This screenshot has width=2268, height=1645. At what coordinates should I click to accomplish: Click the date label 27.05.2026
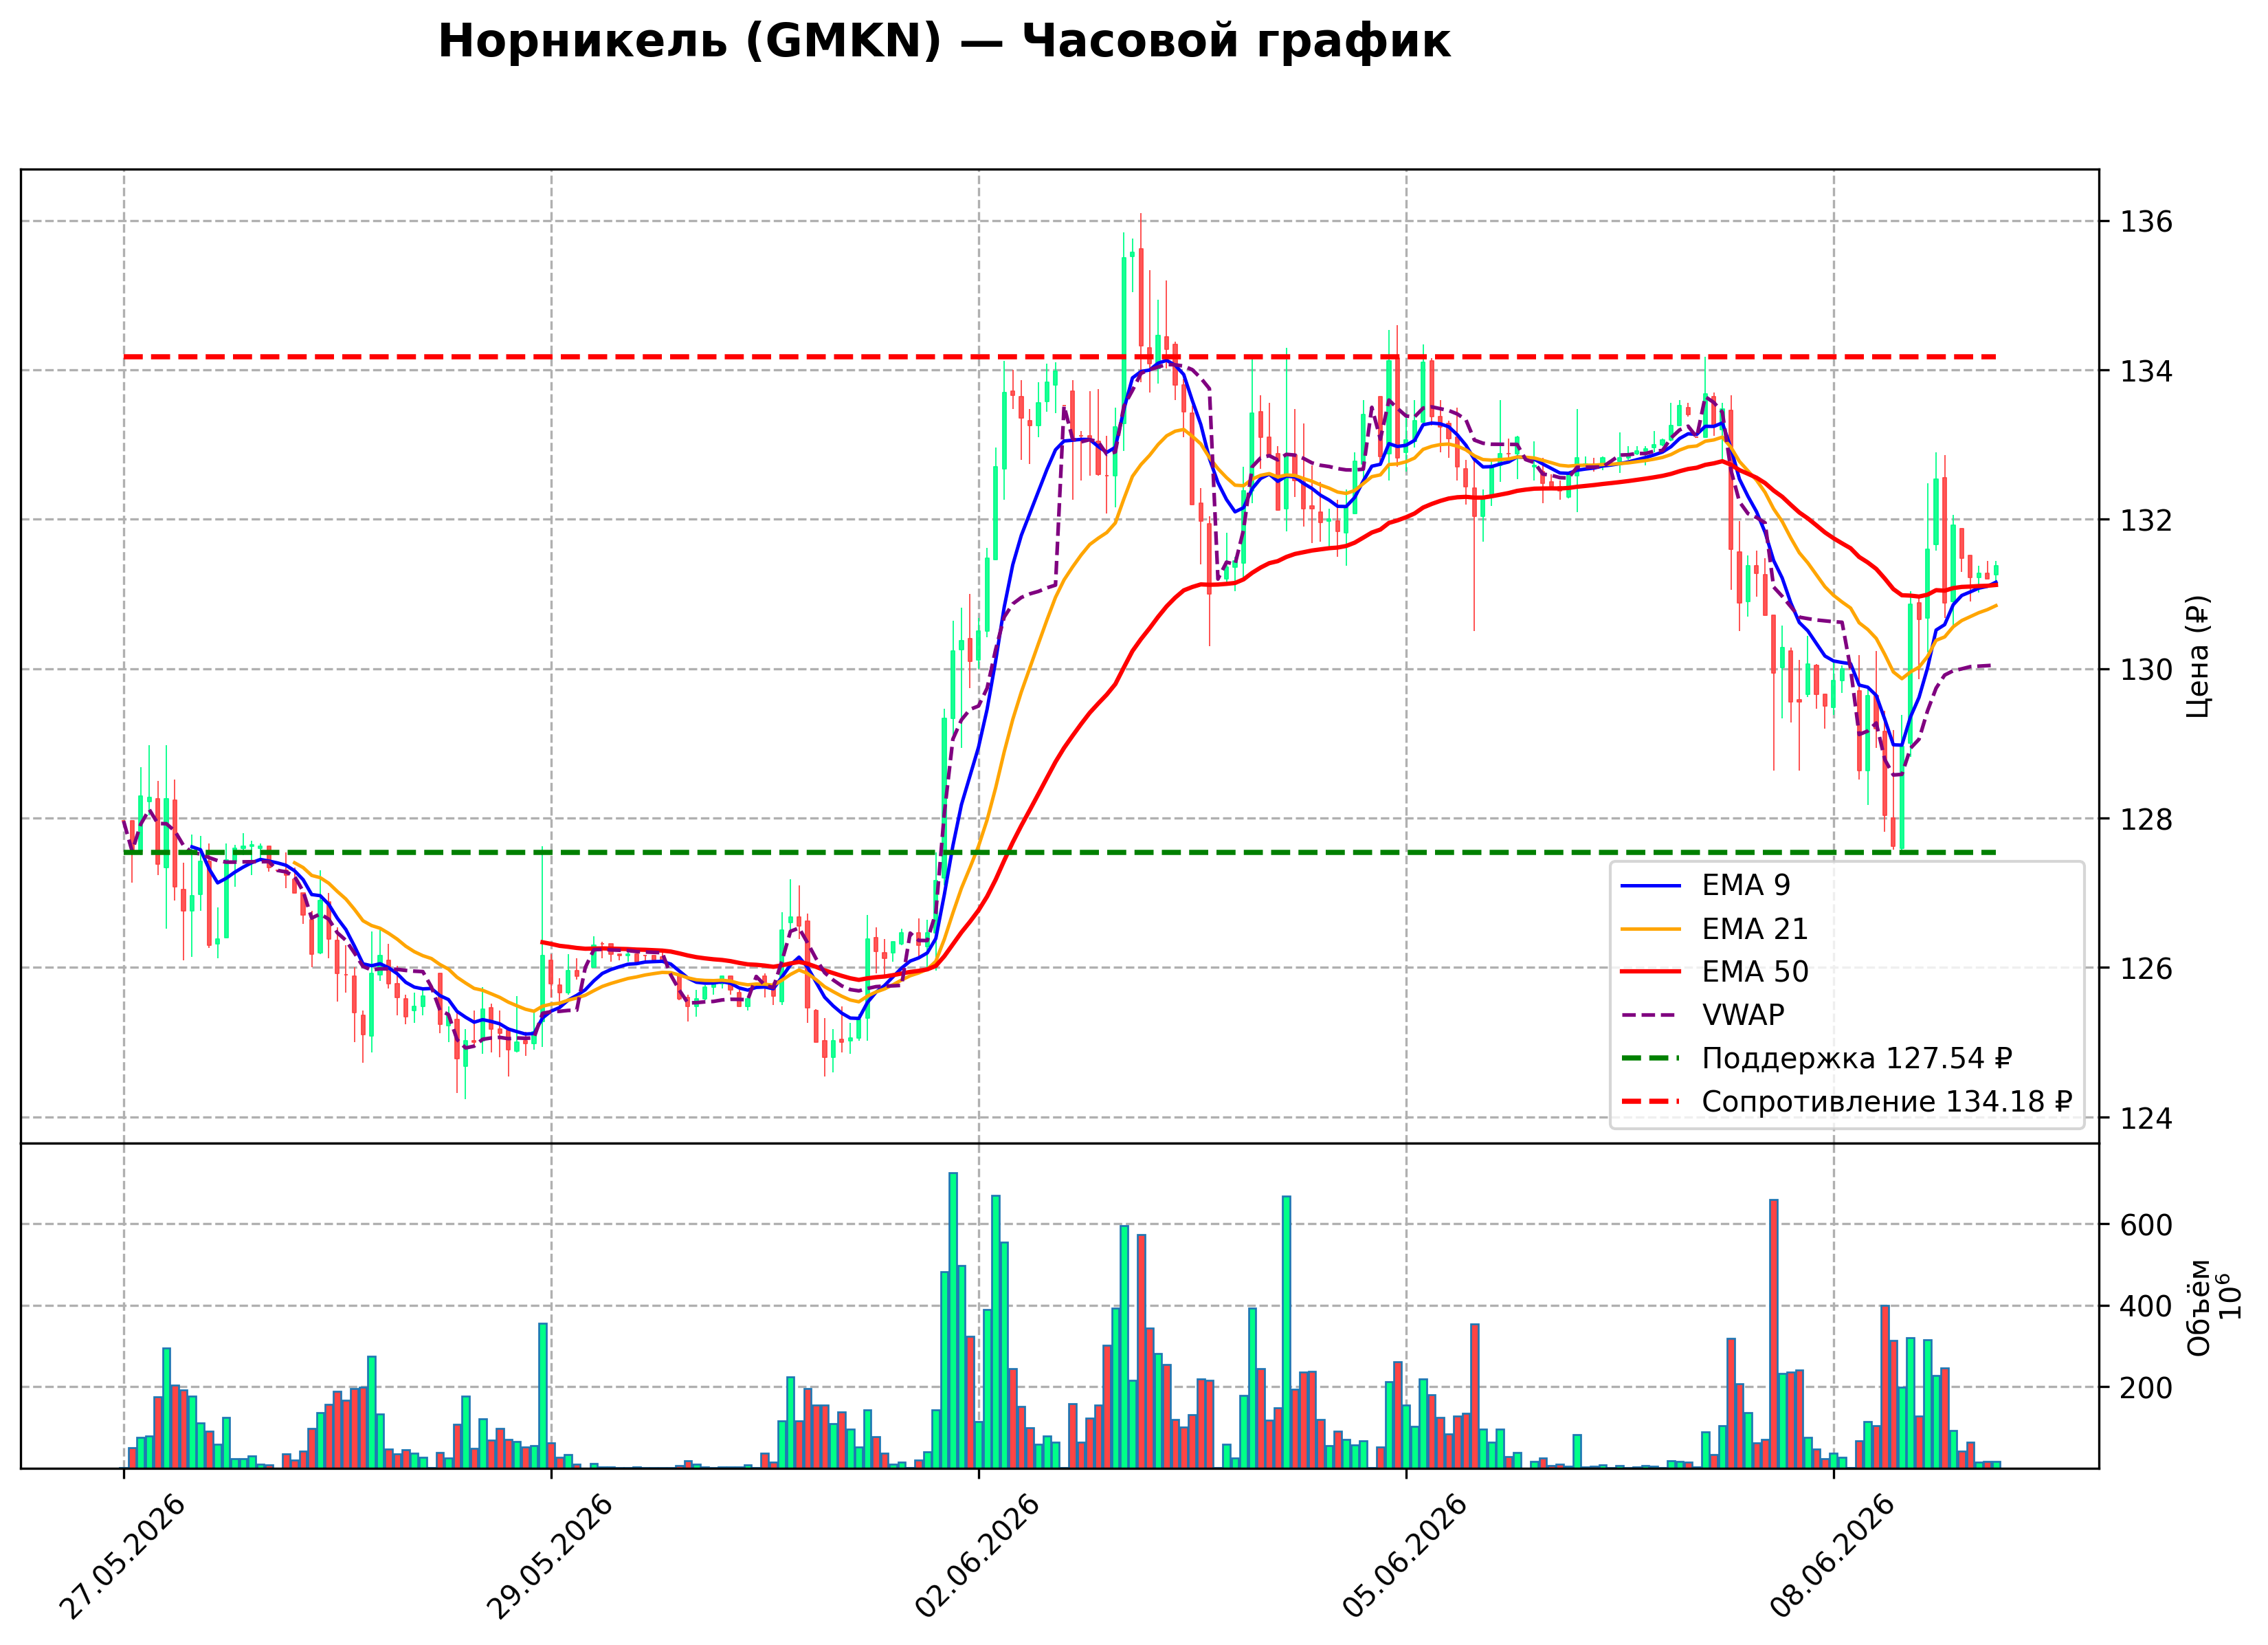pyautogui.click(x=122, y=1557)
